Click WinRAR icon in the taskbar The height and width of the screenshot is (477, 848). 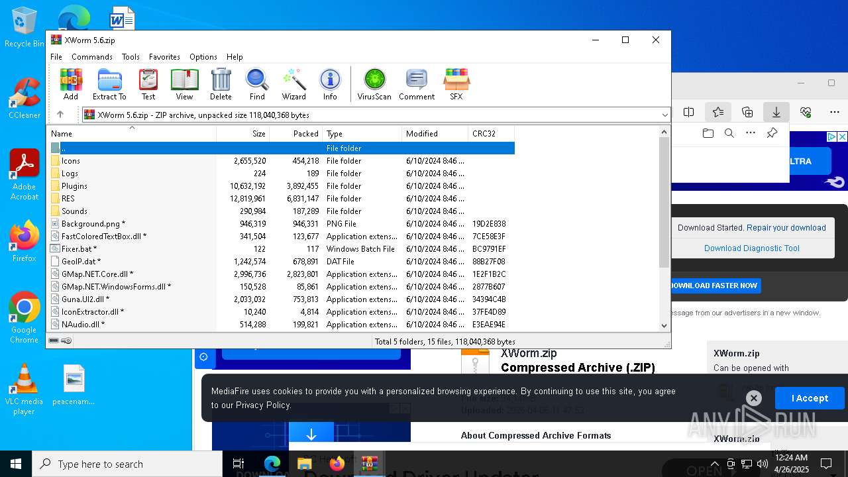(x=369, y=464)
